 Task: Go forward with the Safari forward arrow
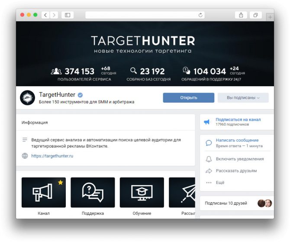click(x=54, y=15)
